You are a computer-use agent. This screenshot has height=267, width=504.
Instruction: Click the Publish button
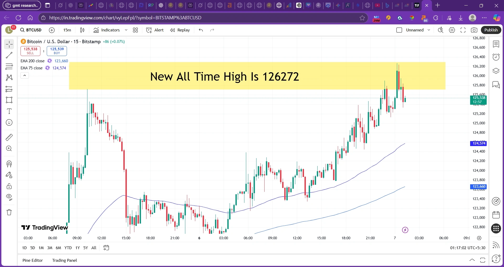(491, 30)
